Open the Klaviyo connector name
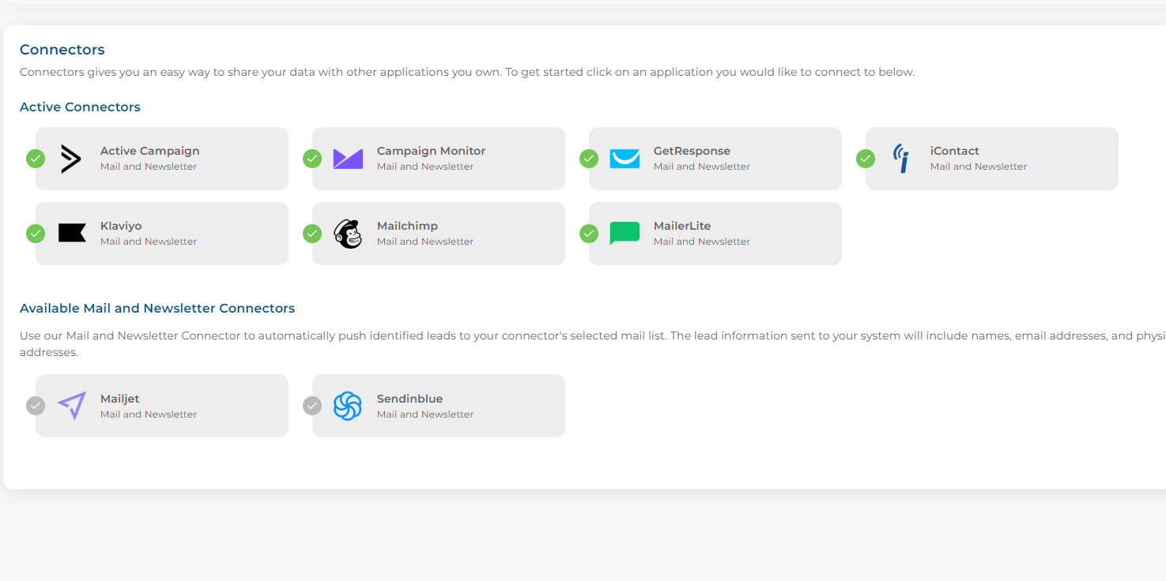1166x581 pixels. click(x=121, y=226)
